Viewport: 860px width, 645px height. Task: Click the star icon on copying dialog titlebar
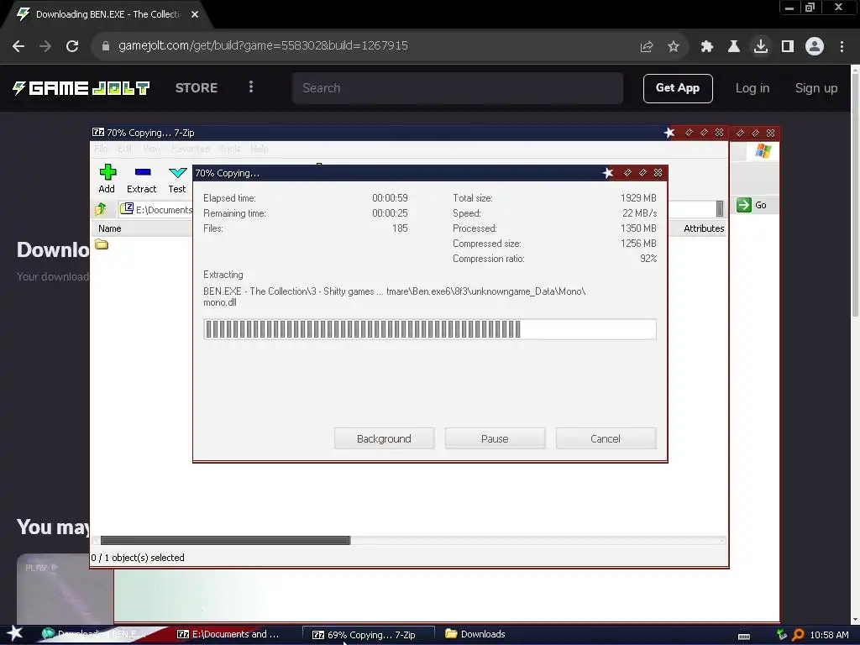[x=608, y=173]
